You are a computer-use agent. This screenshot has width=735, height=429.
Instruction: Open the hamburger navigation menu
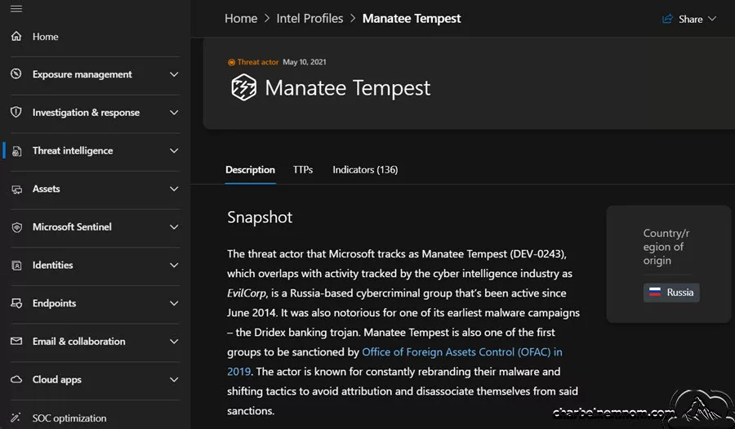point(16,9)
